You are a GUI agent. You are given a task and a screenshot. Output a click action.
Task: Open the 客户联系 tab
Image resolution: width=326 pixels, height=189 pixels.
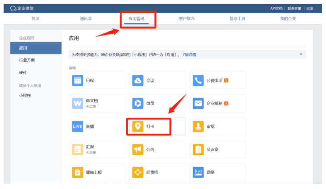tap(187, 19)
